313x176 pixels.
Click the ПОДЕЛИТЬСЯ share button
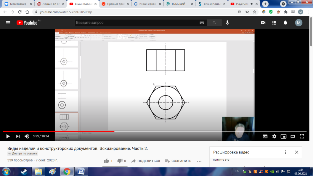pyautogui.click(x=145, y=161)
